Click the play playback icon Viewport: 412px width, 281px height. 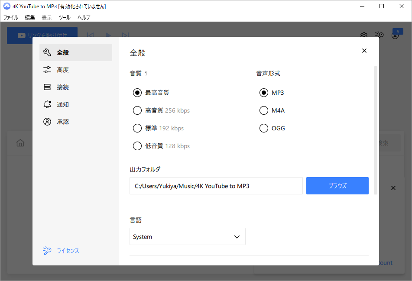click(108, 35)
